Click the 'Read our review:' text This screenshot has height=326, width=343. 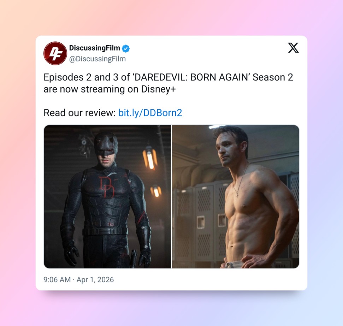[x=79, y=113]
